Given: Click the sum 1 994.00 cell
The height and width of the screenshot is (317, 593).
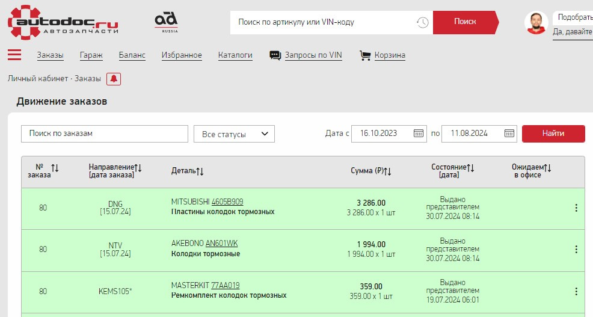Looking at the screenshot, I should click(x=371, y=249).
